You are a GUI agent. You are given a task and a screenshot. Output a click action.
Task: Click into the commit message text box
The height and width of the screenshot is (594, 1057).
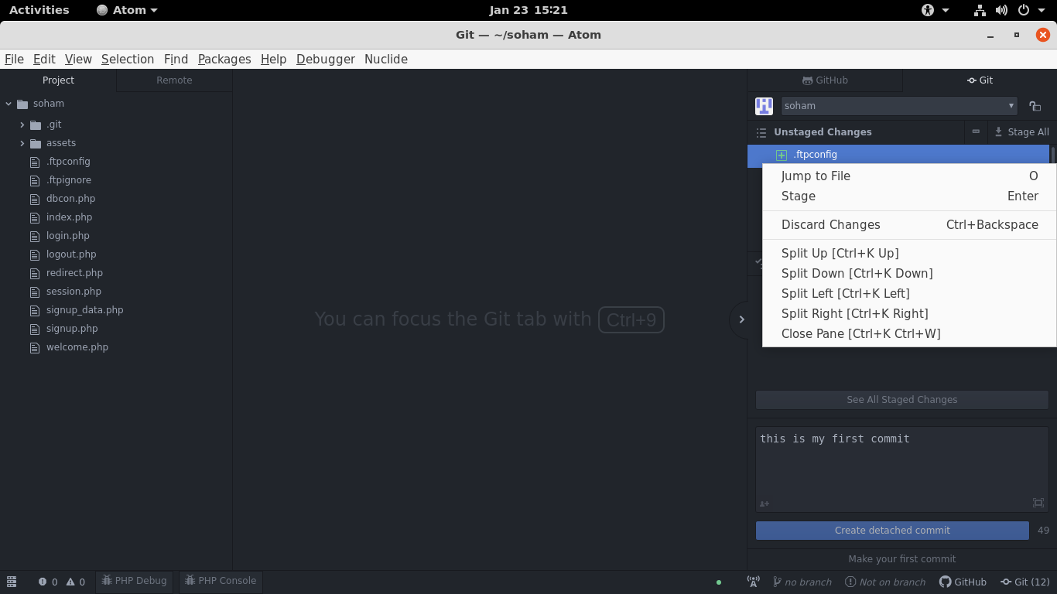point(902,469)
